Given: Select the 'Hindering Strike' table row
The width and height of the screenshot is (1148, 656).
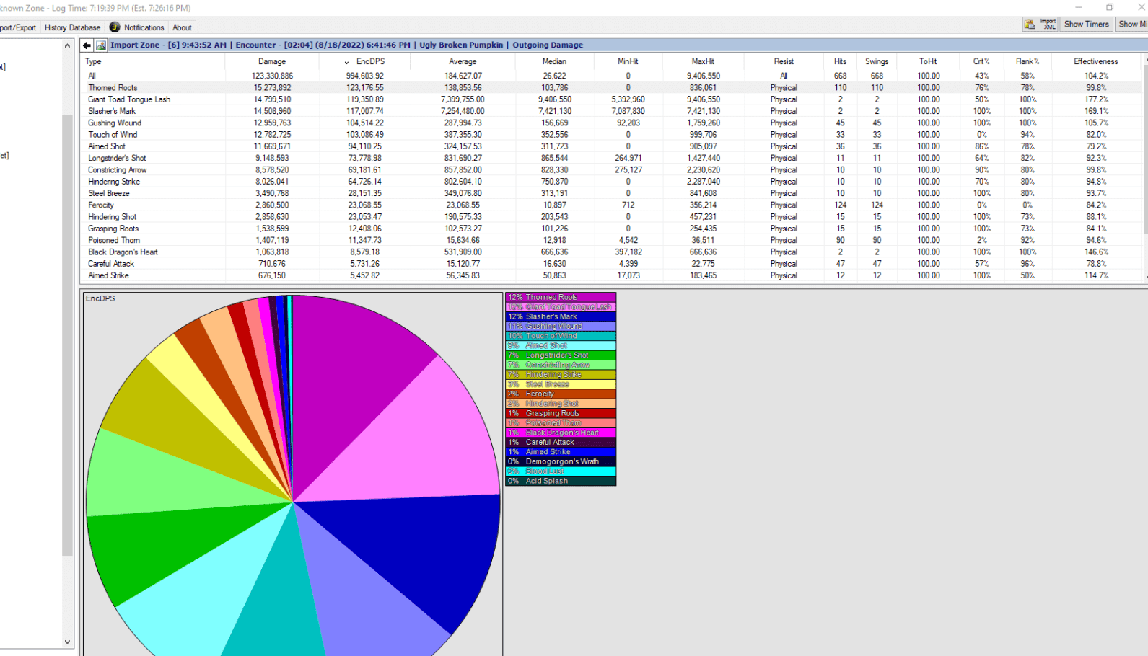Looking at the screenshot, I should 612,182.
